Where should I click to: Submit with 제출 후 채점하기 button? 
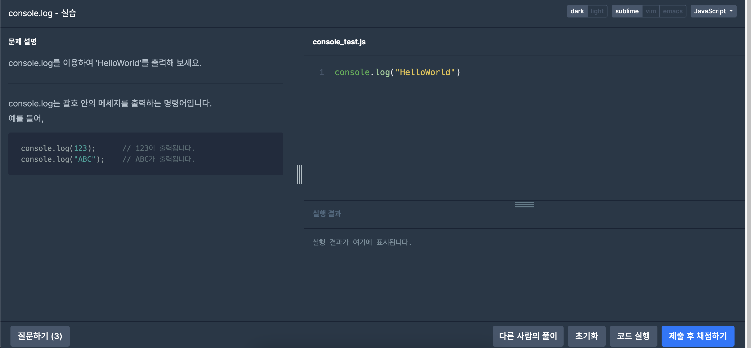698,336
